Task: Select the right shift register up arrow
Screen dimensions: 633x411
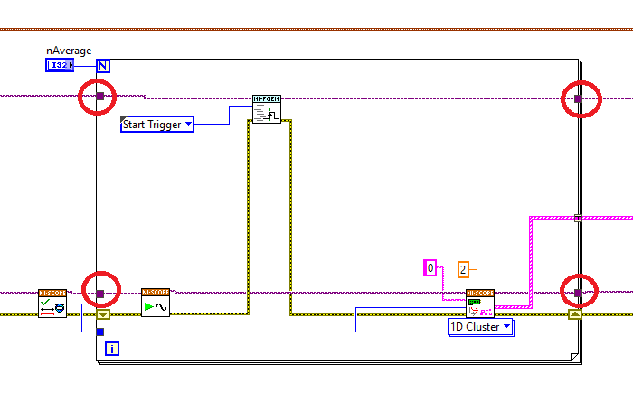Action: (x=575, y=314)
